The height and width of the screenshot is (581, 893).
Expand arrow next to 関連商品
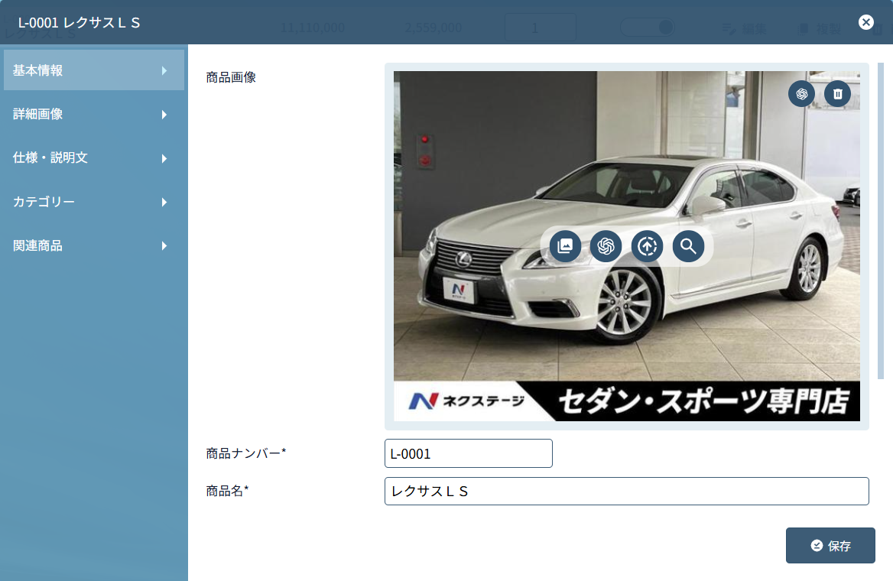[x=164, y=246]
